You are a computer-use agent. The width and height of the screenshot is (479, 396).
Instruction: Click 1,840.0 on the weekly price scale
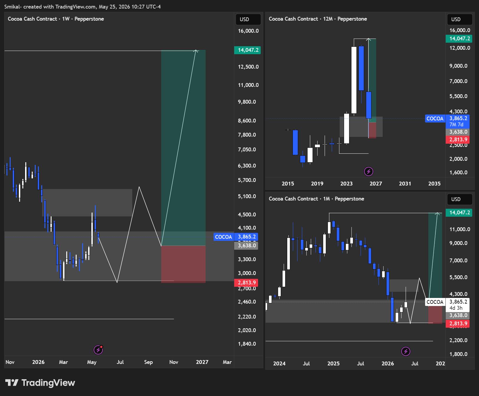tap(247, 344)
